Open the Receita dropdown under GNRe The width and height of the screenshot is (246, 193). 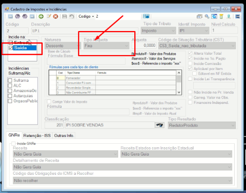pos(65,154)
